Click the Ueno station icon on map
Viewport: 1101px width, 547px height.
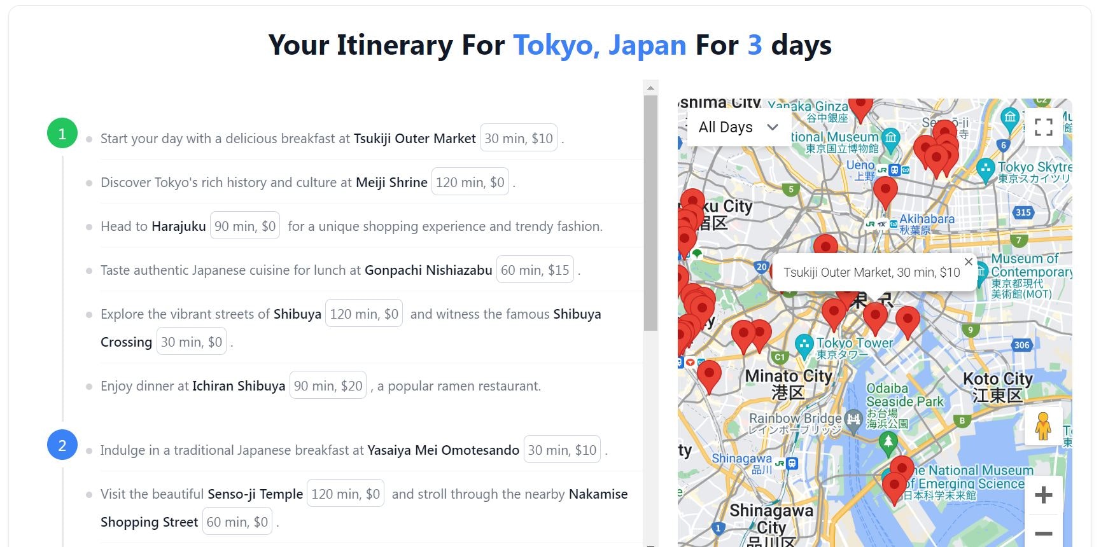894,170
